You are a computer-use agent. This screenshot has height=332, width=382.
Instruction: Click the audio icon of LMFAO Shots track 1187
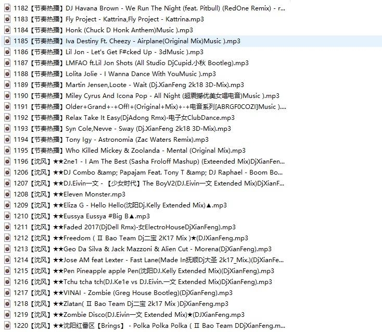click(x=7, y=63)
